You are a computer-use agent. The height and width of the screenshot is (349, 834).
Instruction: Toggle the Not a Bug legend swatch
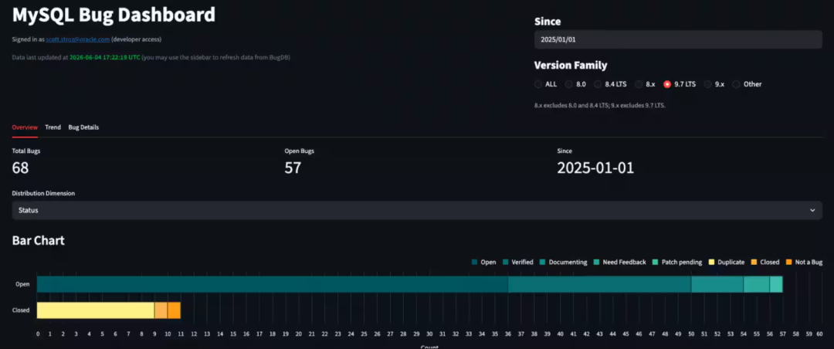click(788, 263)
